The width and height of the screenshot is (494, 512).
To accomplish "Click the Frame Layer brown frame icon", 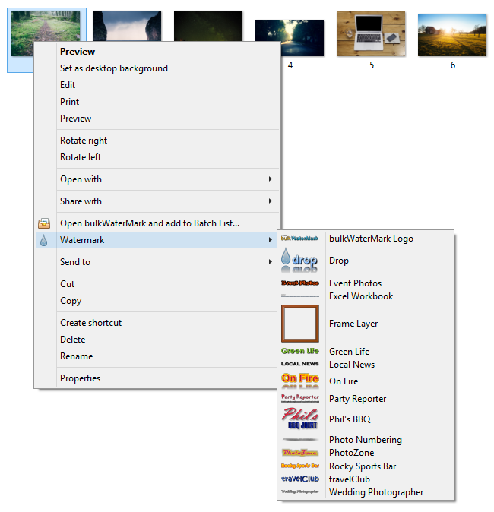I will pyautogui.click(x=300, y=324).
